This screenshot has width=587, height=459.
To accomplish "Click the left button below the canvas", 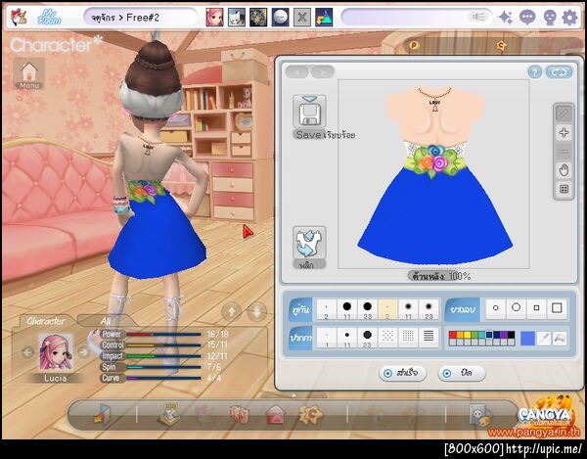I will (403, 373).
